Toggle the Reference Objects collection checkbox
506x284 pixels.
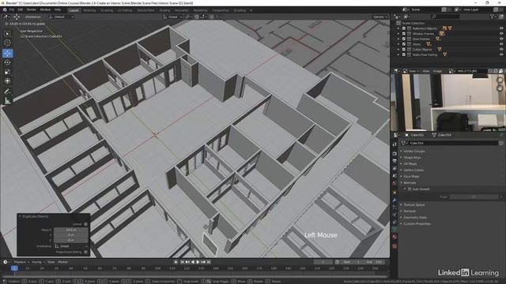tap(404, 28)
